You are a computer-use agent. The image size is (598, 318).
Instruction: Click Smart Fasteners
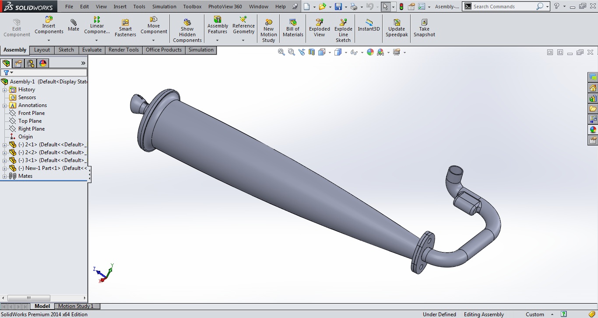click(125, 28)
